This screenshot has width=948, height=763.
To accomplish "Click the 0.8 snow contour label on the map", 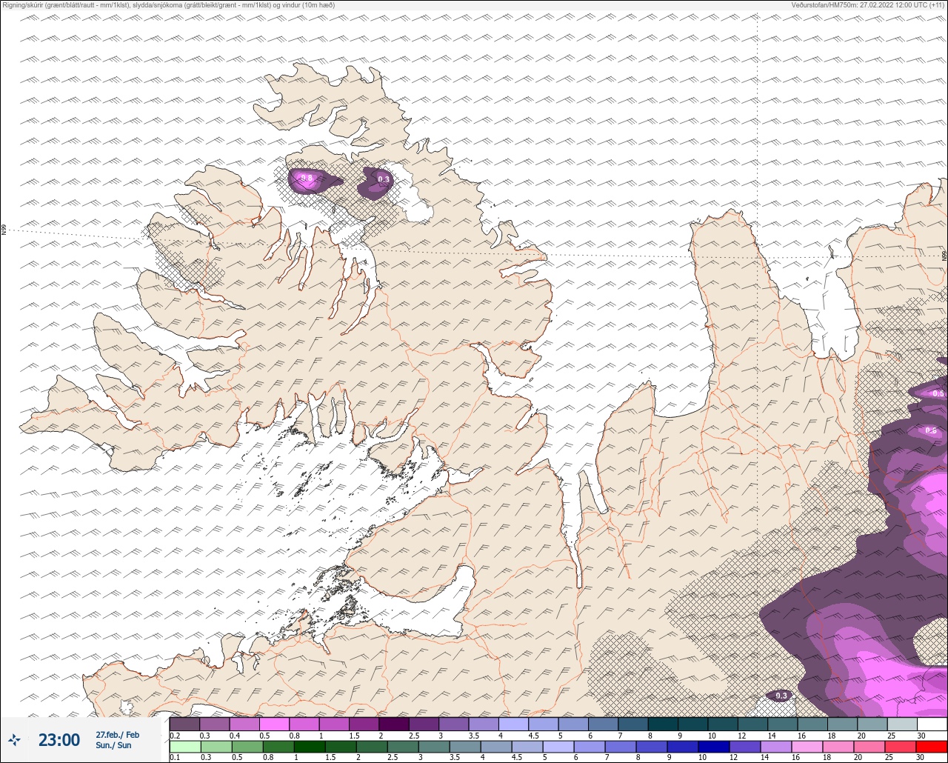I will coord(306,178).
